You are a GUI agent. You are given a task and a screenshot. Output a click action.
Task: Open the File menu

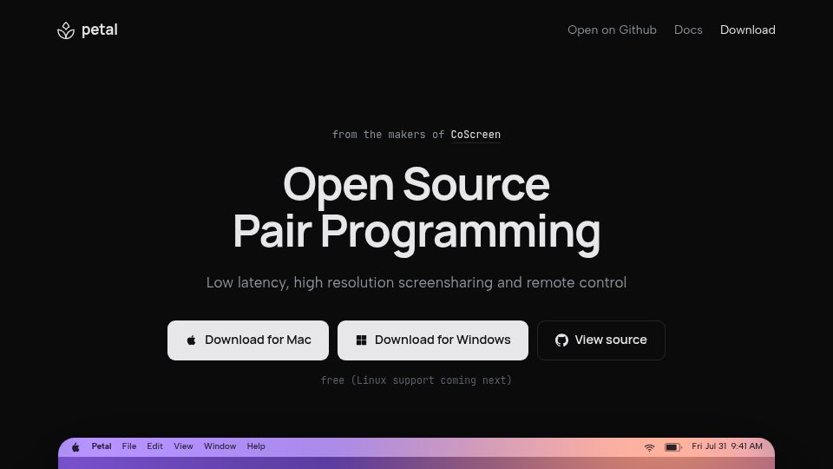(129, 446)
